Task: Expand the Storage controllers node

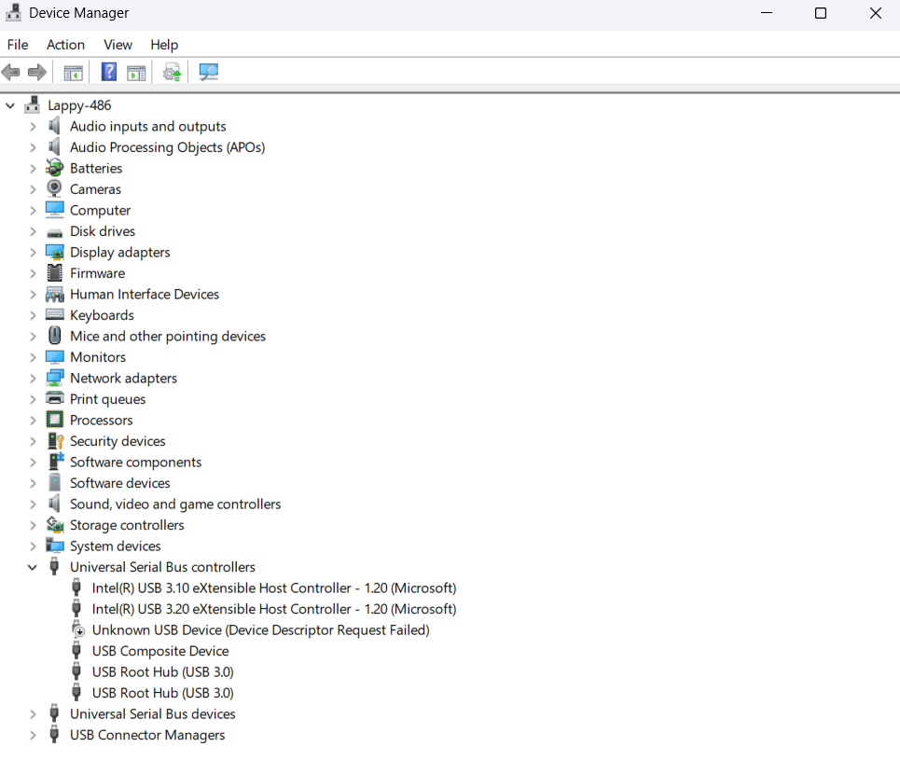Action: coord(33,525)
